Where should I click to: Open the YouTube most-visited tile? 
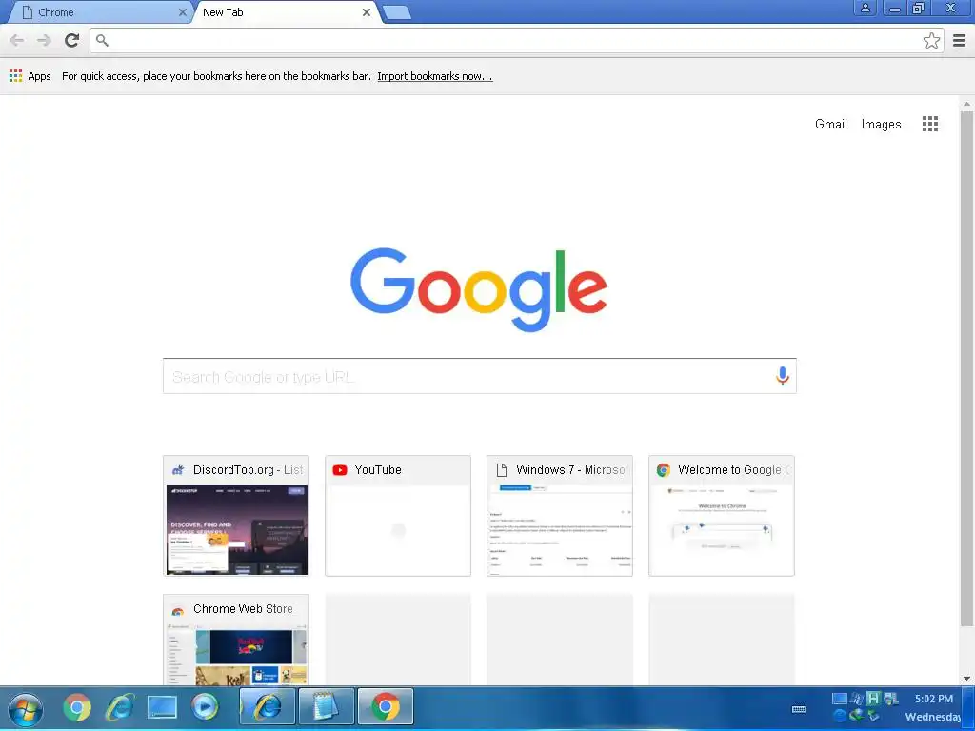398,516
